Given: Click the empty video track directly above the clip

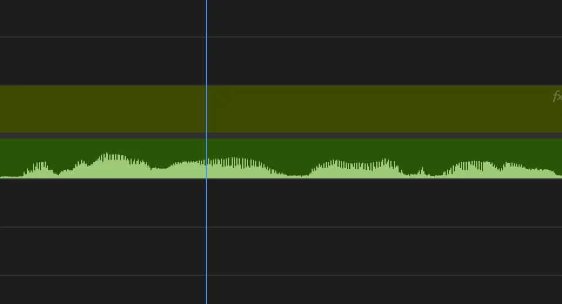Looking at the screenshot, I should pyautogui.click(x=281, y=61).
